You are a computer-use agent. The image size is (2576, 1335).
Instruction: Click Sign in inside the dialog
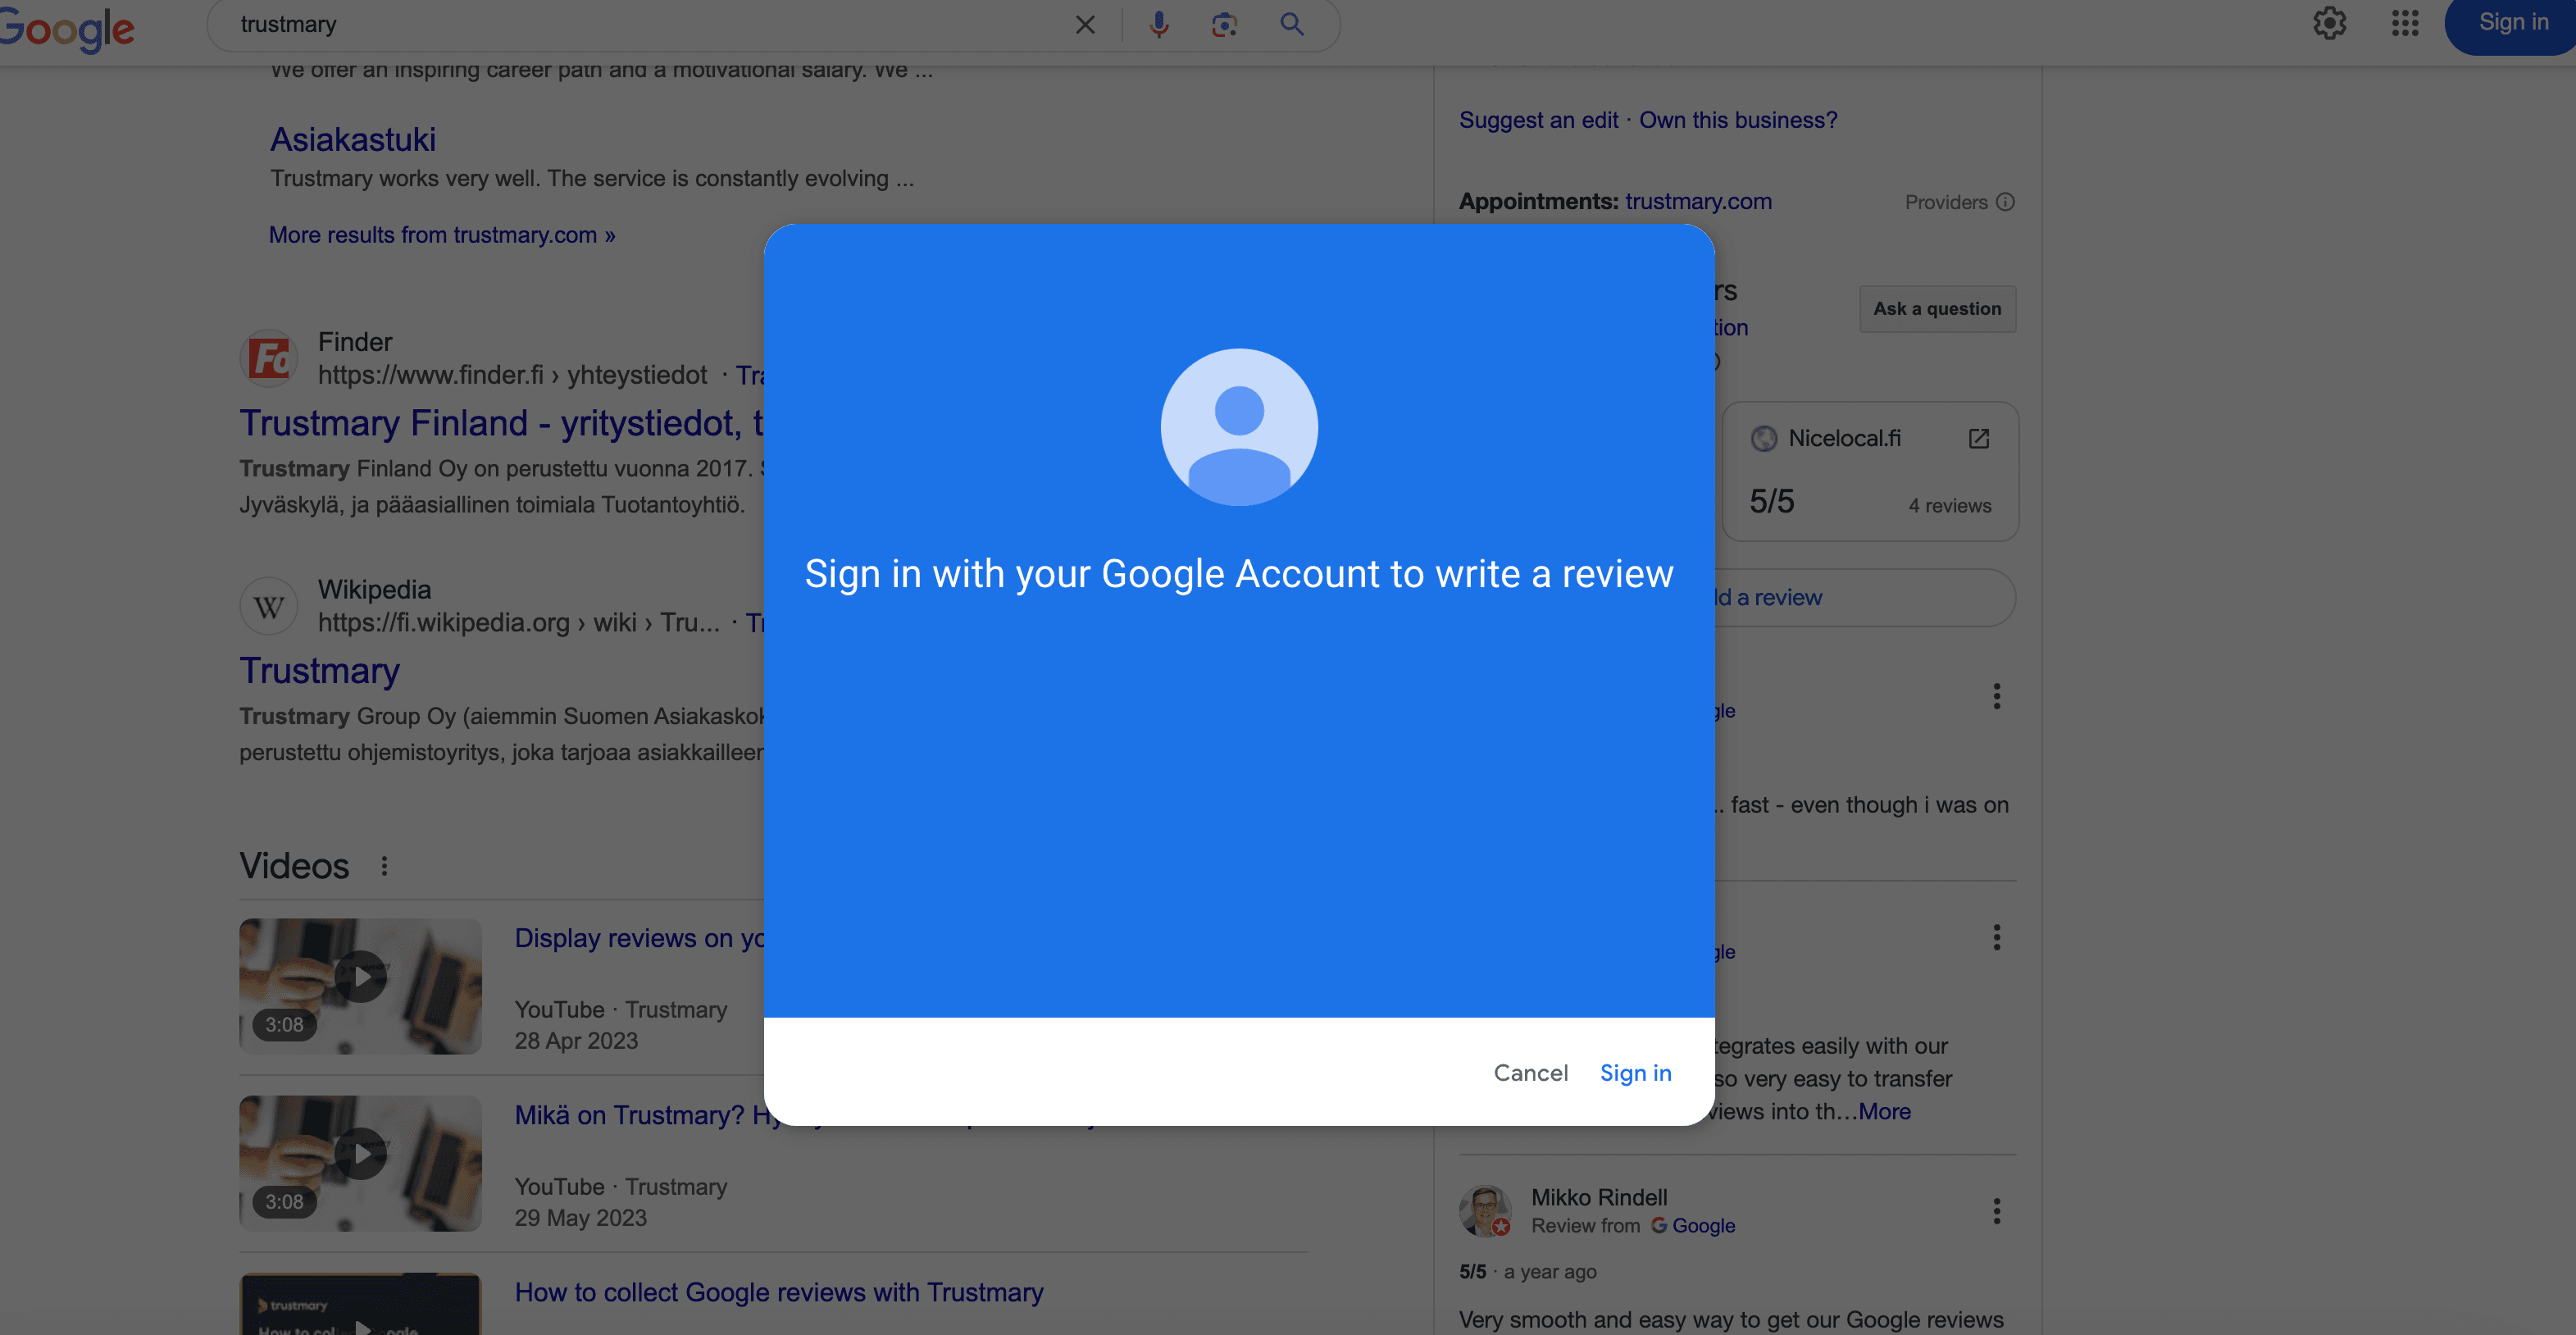(x=1636, y=1073)
